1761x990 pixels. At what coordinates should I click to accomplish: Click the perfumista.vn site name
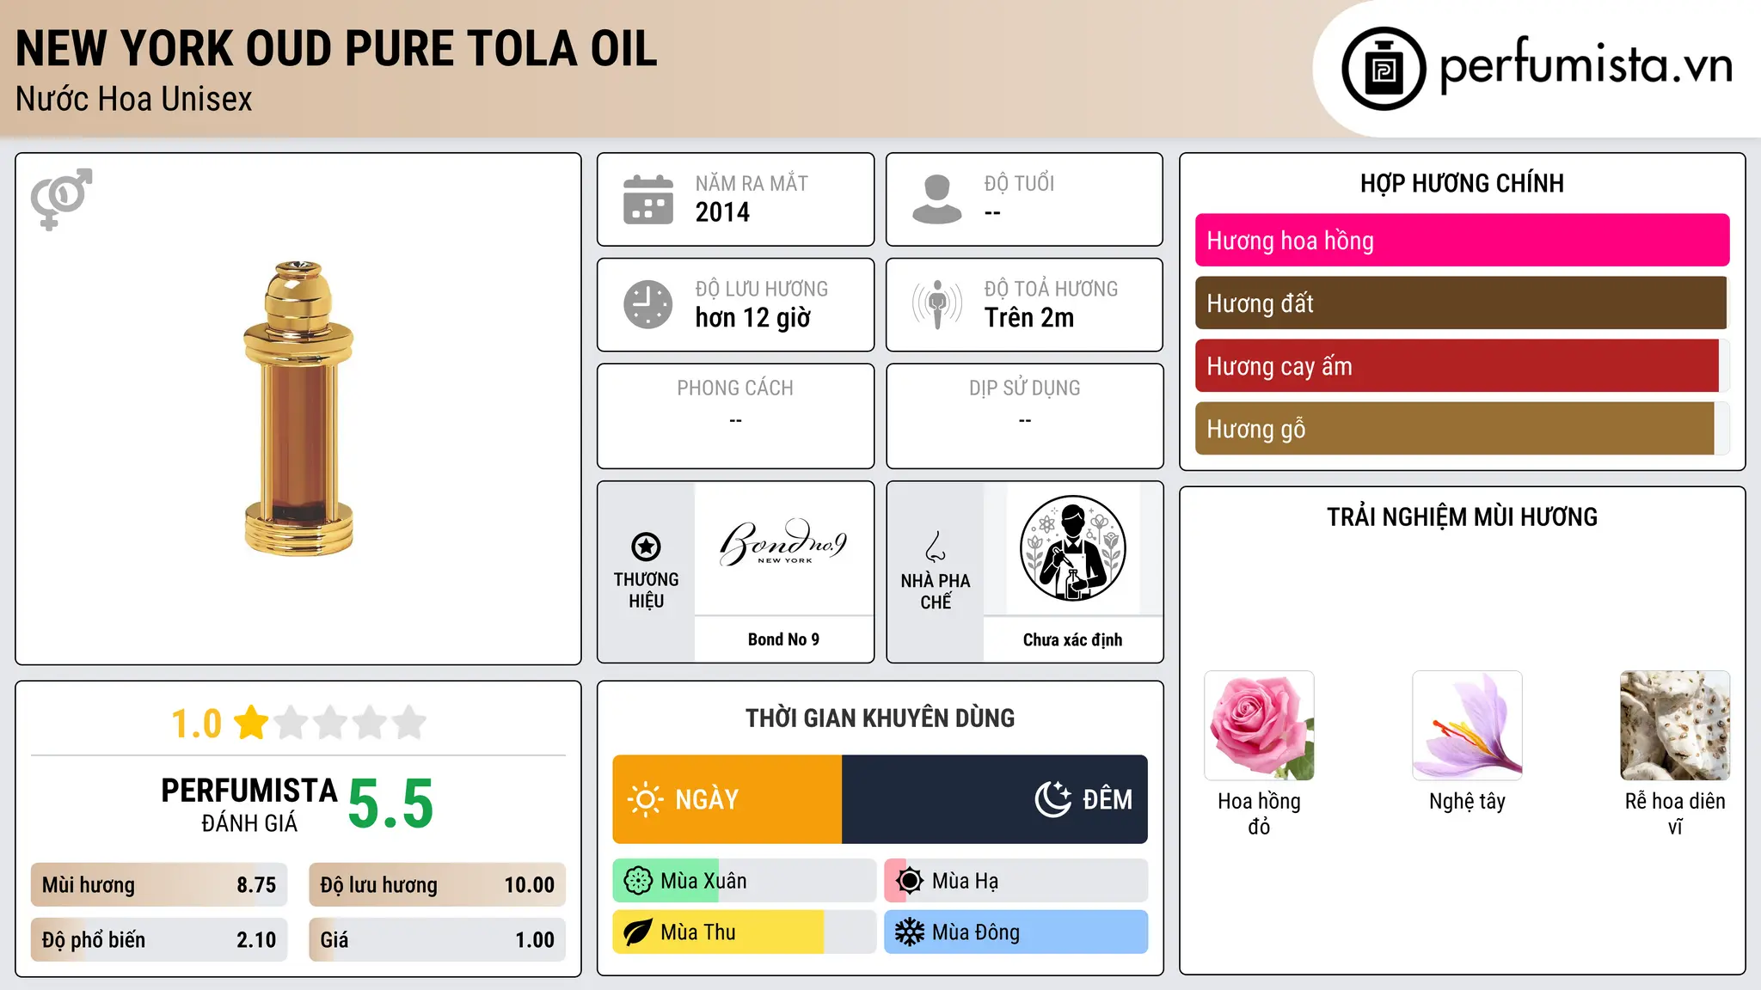(1586, 66)
